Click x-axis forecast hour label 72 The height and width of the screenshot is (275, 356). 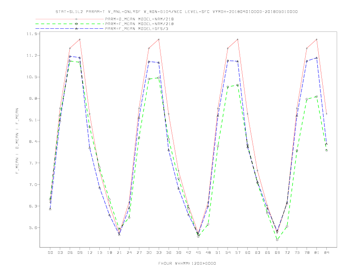287,253
